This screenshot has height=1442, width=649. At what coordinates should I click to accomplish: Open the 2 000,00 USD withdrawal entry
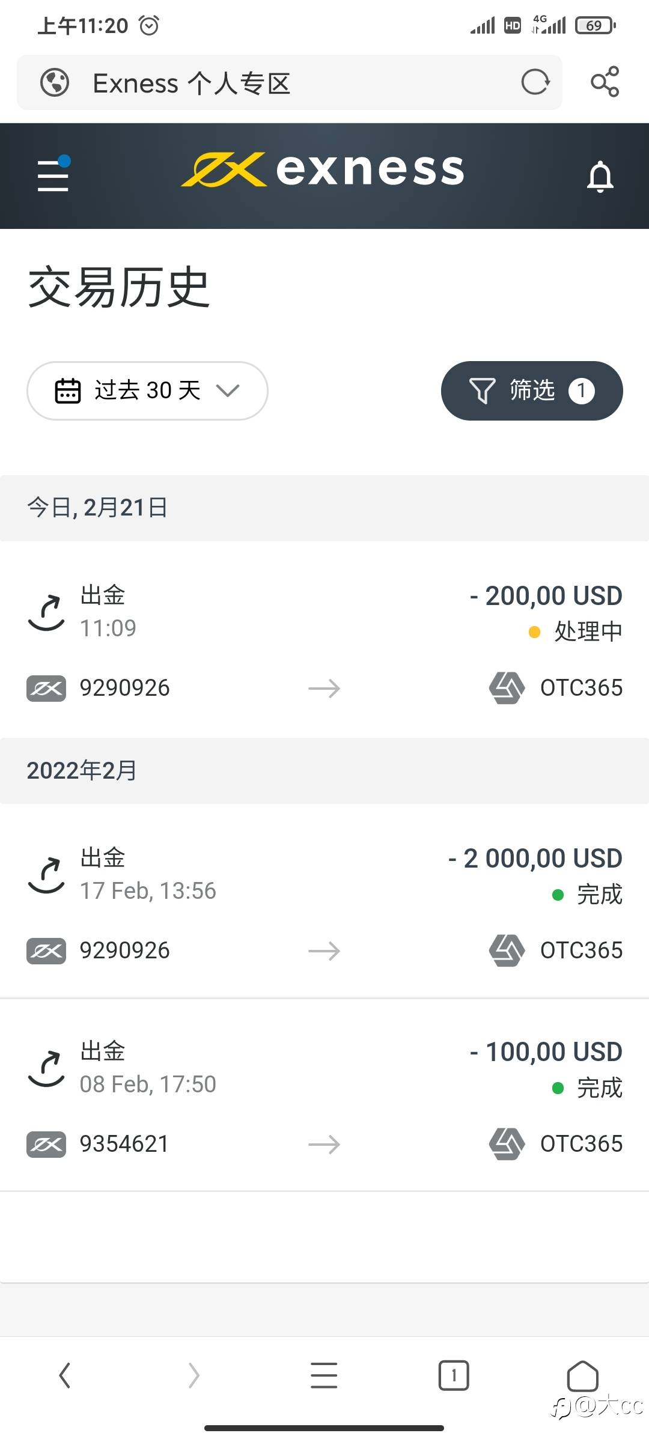[324, 901]
